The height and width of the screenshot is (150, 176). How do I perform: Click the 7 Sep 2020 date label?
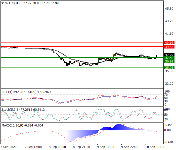9,147
